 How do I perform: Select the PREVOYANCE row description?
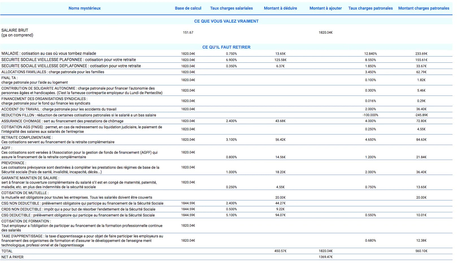[x=80, y=167]
